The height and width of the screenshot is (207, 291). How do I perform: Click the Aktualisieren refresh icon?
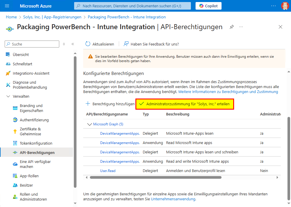click(88, 44)
